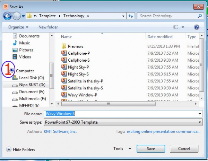The height and width of the screenshot is (161, 208).
Task: Click the Refresh button beside address bar
Action: point(131,16)
